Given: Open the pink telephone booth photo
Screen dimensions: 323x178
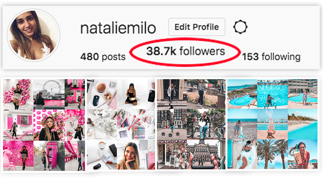Looking at the screenshot, I should (x=49, y=155).
